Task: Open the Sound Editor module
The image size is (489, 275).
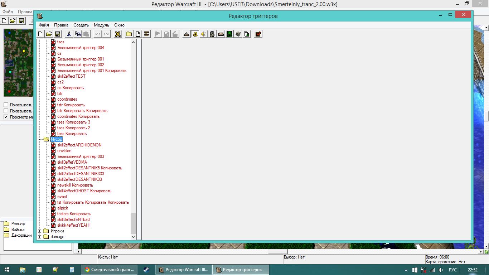Action: [203, 34]
